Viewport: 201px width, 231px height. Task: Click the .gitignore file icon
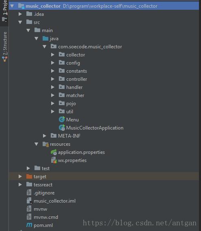point(29,192)
